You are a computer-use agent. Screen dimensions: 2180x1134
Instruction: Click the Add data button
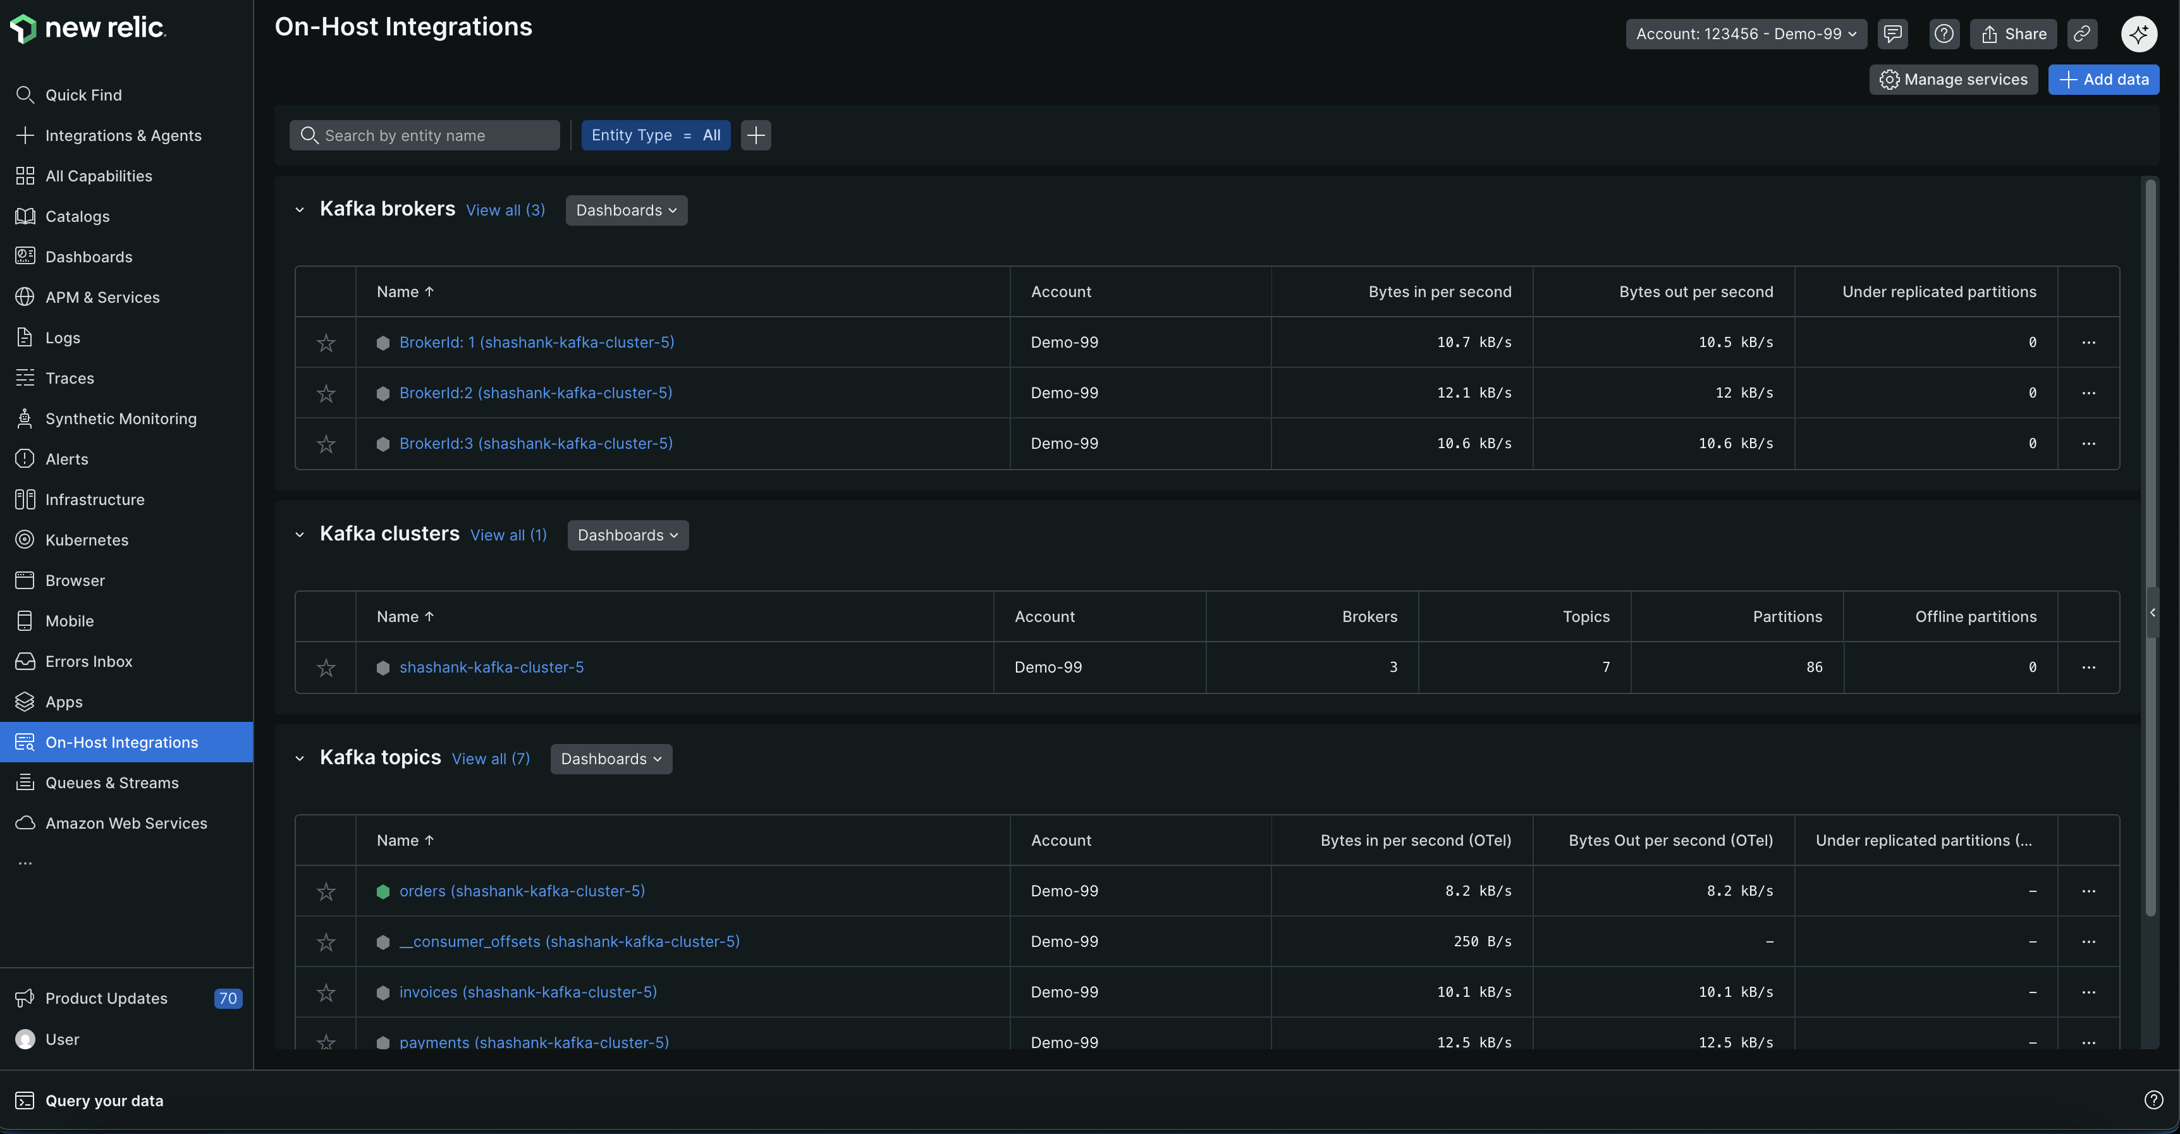pos(2103,80)
